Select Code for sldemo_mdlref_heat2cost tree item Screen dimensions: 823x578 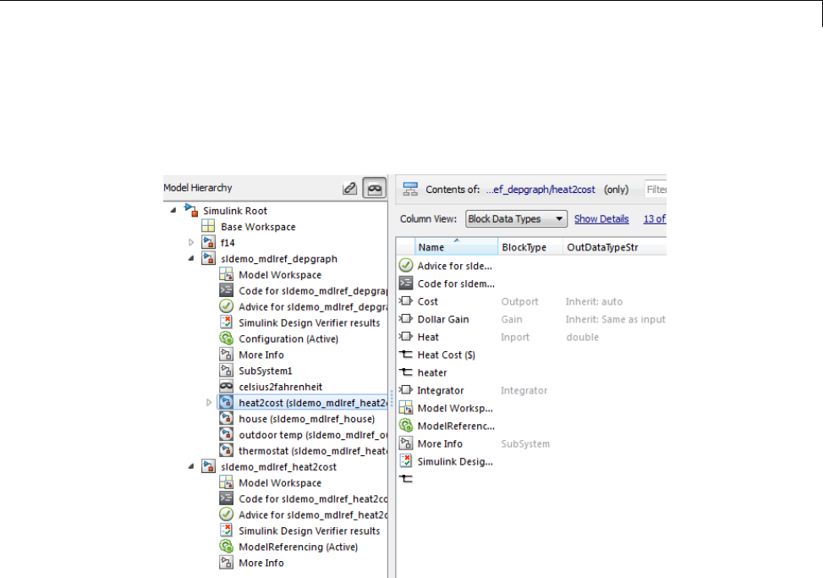pyautogui.click(x=313, y=498)
